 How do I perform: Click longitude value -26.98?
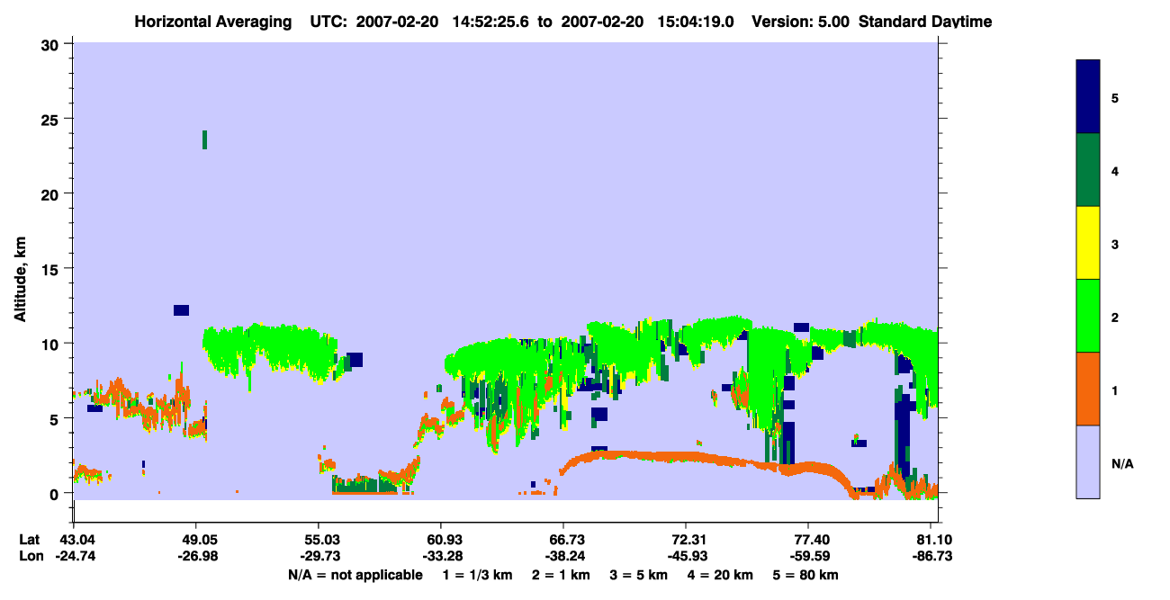(197, 556)
